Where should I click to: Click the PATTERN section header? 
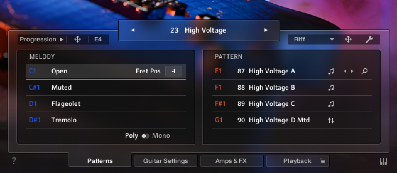point(228,57)
